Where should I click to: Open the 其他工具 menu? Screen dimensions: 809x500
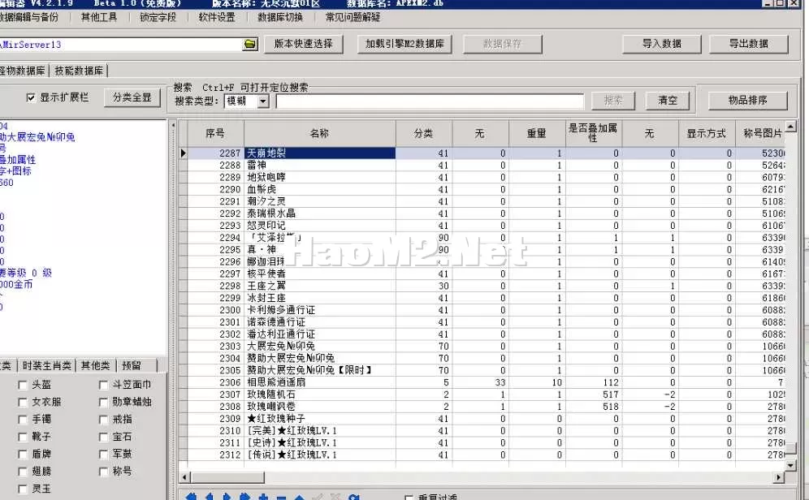click(99, 17)
